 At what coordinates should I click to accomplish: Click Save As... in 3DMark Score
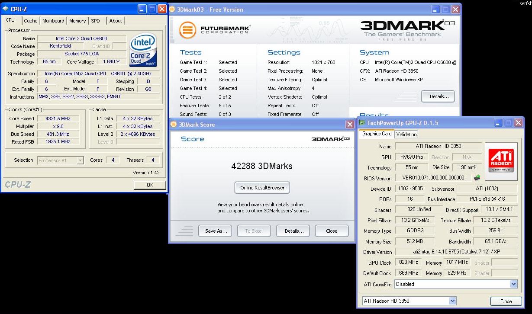[215, 231]
